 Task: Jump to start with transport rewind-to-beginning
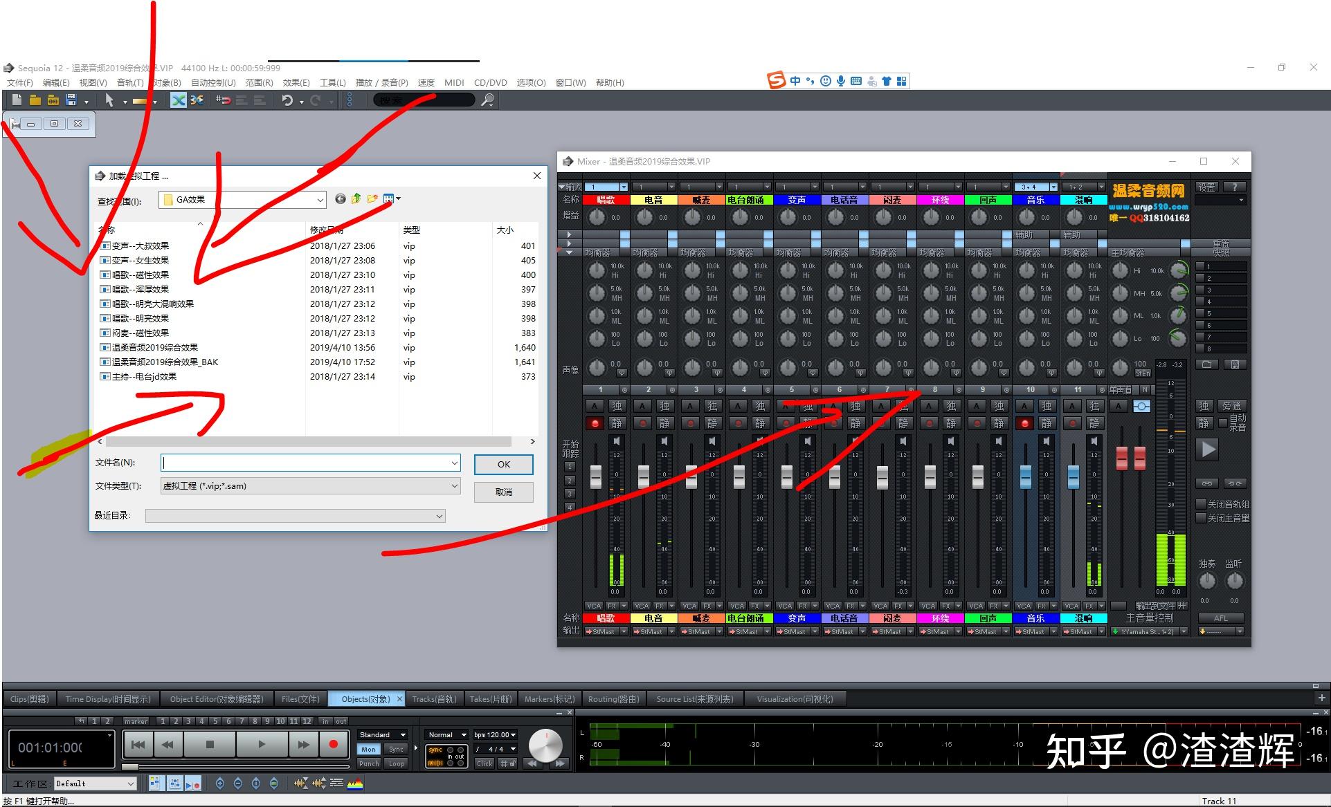point(138,745)
